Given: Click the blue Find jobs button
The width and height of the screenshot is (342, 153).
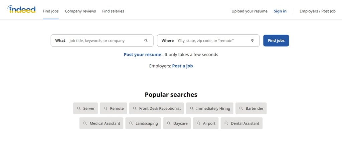Looking at the screenshot, I should (276, 40).
